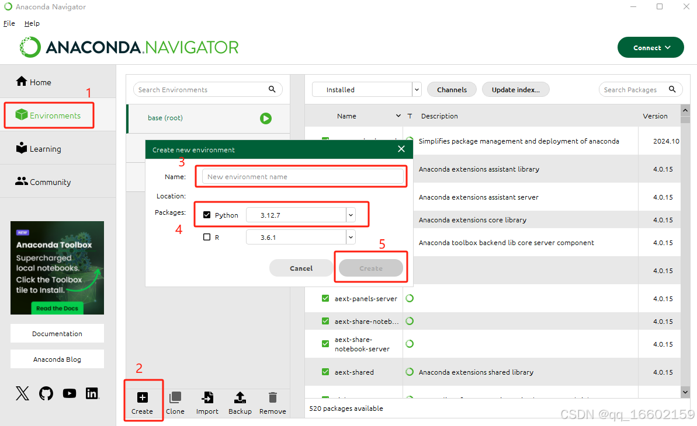The height and width of the screenshot is (426, 697).
Task: Click the Create environment plus icon
Action: coord(142,397)
